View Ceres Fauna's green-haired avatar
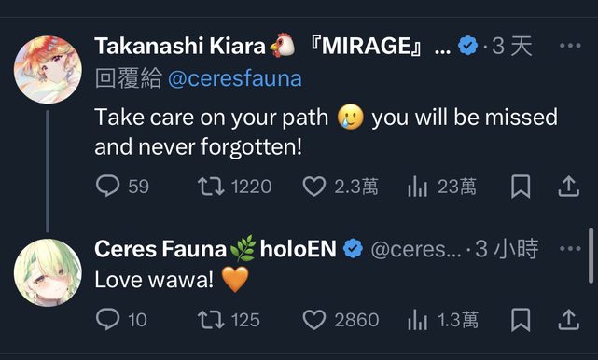Image resolution: width=598 pixels, height=360 pixels. tap(49, 272)
